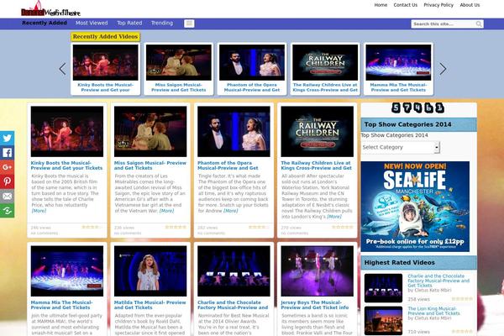Viewport: 504px width, 336px height.
Task: Open Charlie and the Chocolate Factory grid title
Action: pos(233,305)
